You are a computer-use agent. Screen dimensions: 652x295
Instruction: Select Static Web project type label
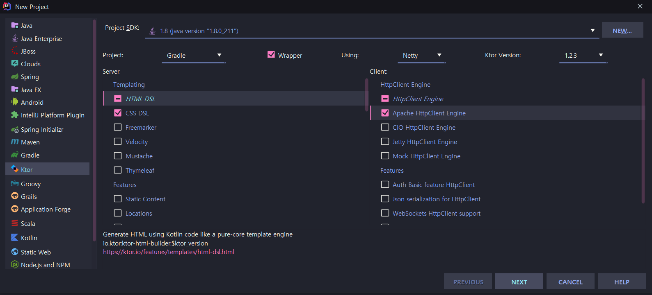click(36, 252)
